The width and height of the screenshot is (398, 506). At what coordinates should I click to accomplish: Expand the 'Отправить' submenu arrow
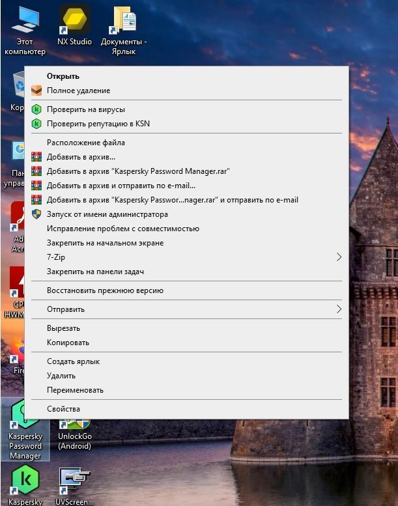(x=339, y=309)
